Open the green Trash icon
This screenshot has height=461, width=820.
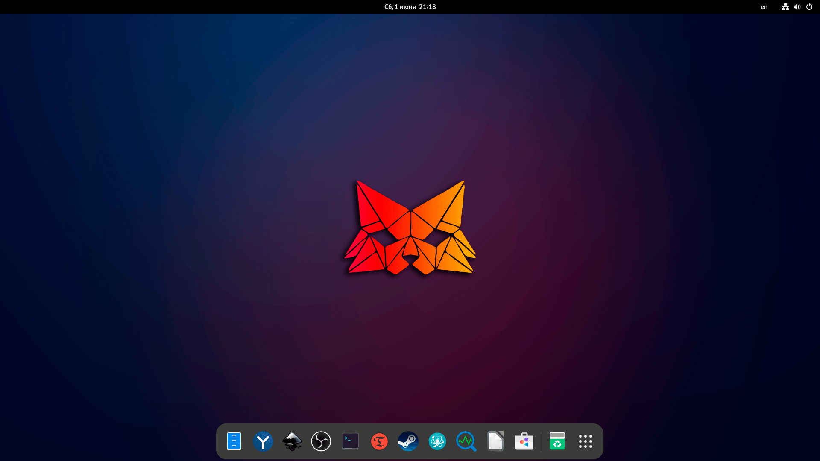coord(557,441)
